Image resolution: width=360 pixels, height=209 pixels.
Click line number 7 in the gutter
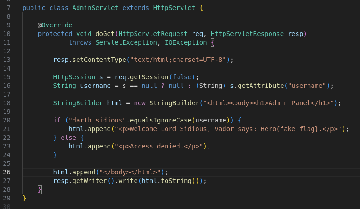[x=8, y=8]
